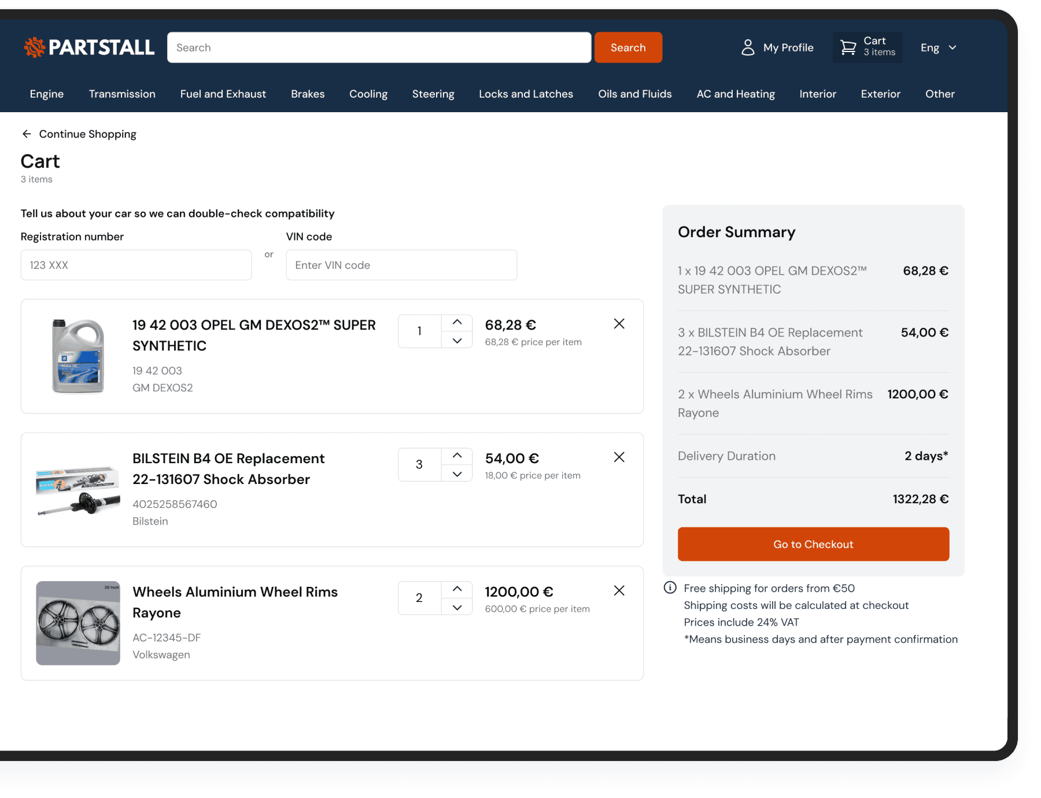Remove the OPEL GM DEXOS2 item from cart

click(x=619, y=324)
